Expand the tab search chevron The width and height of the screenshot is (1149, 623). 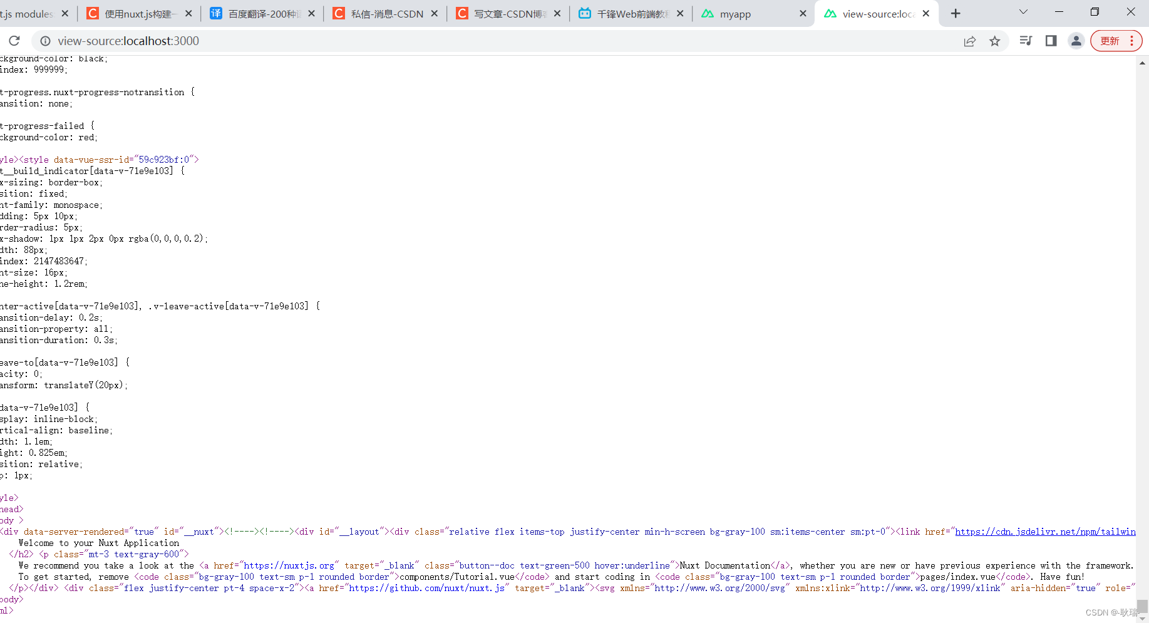tap(1023, 12)
